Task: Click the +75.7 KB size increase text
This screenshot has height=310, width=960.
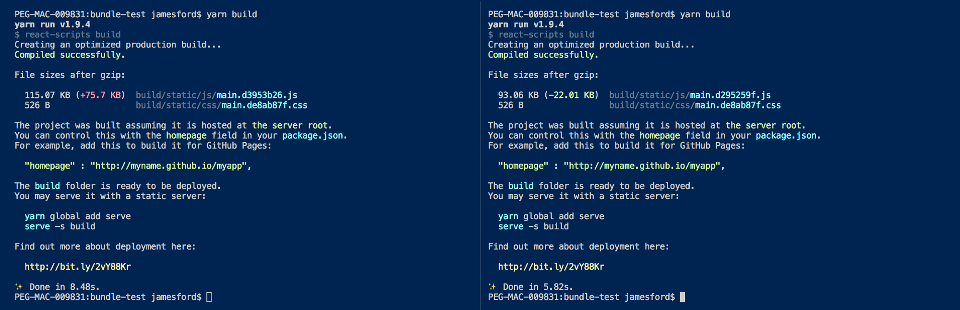Action: [x=101, y=95]
